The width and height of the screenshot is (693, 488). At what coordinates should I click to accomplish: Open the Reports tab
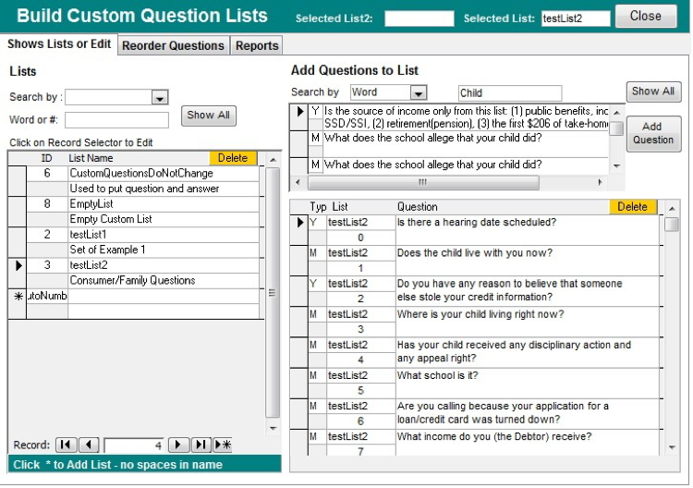pos(257,45)
